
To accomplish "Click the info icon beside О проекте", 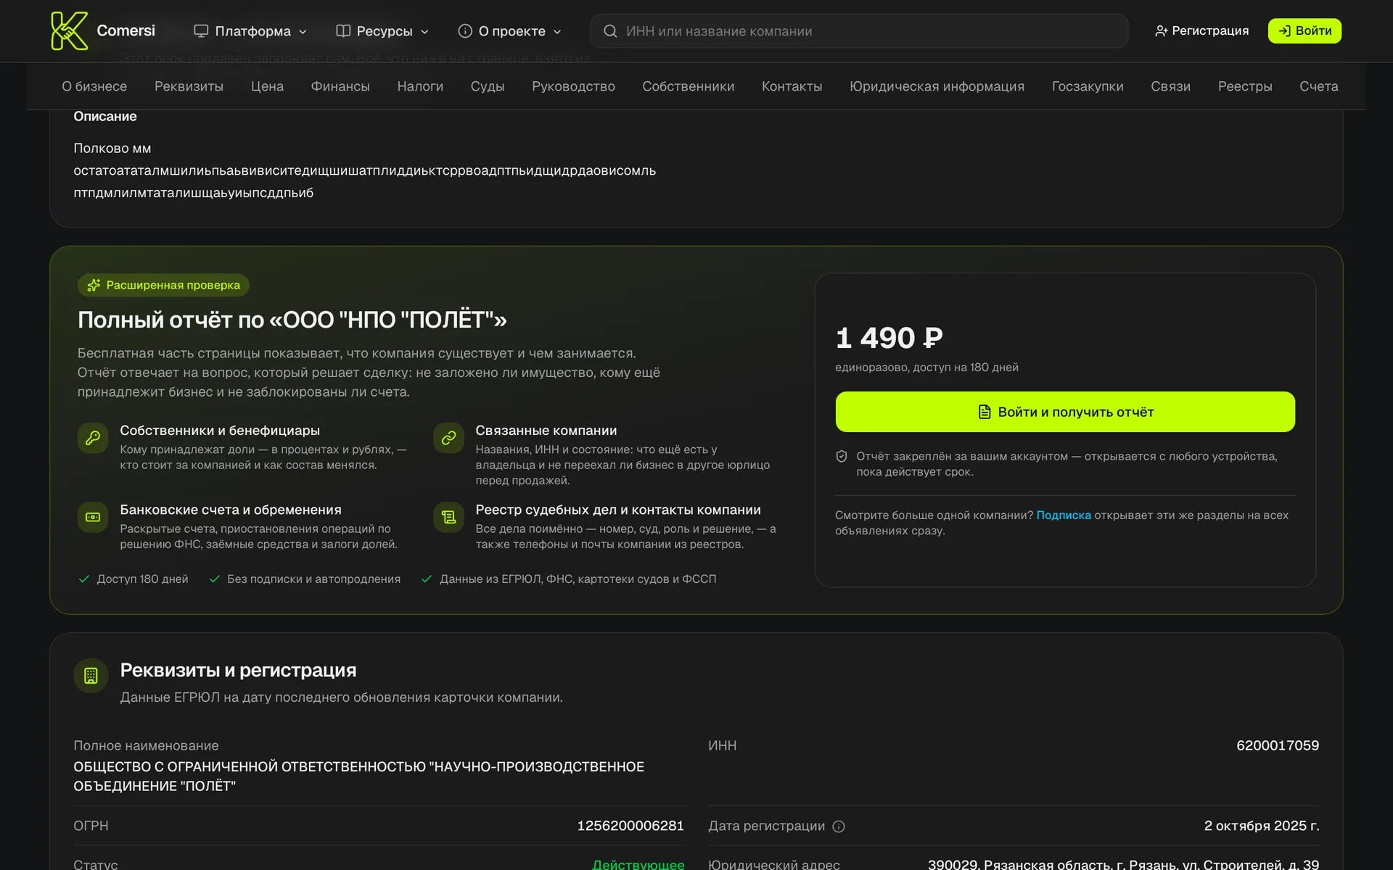I will 465,30.
